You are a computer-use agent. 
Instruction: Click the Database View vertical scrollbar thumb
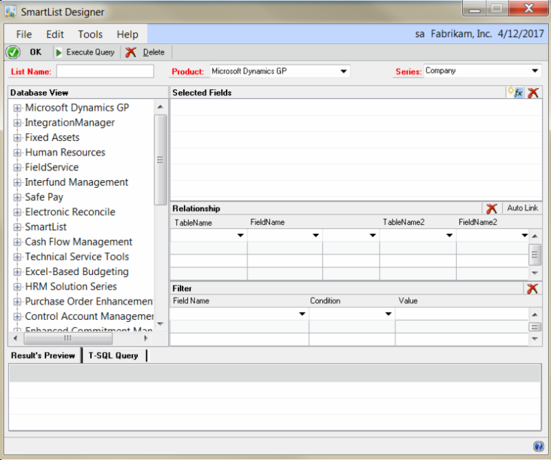click(x=160, y=160)
